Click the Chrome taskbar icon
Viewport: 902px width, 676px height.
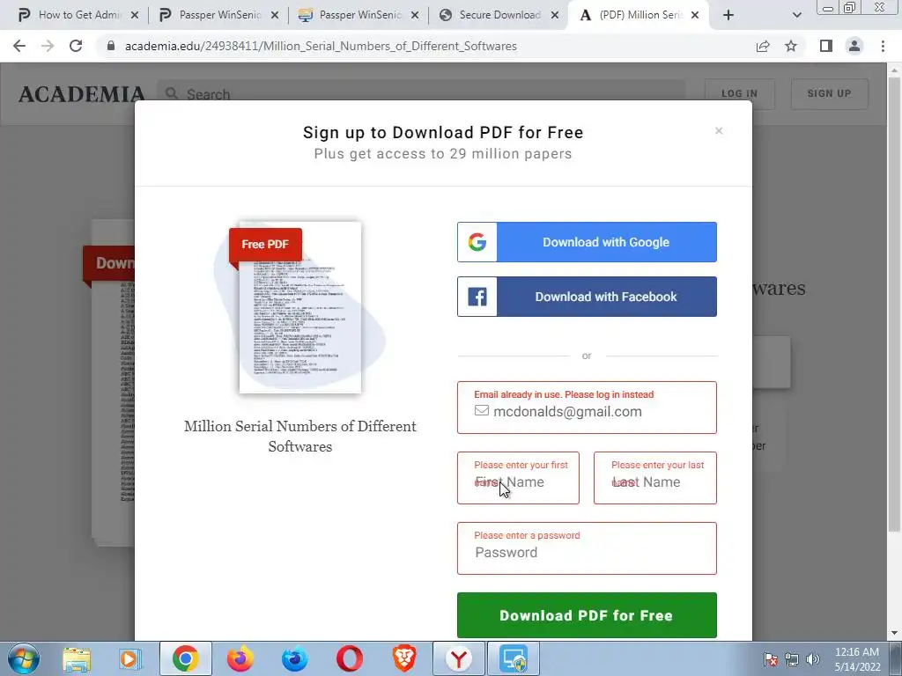tap(185, 658)
